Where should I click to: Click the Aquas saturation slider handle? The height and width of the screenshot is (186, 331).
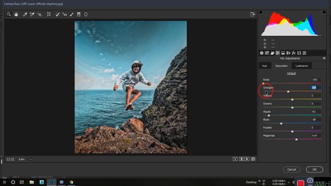(x=269, y=115)
